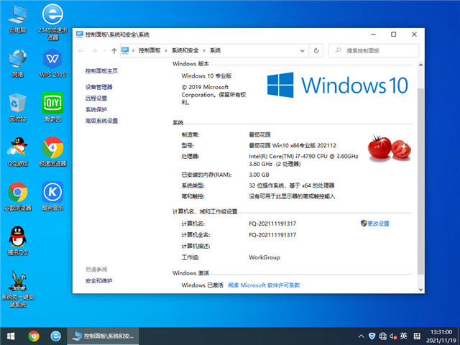The height and width of the screenshot is (345, 460).
Task: Expand the chevron after 系统和安全 breadcrumb
Action: point(204,51)
